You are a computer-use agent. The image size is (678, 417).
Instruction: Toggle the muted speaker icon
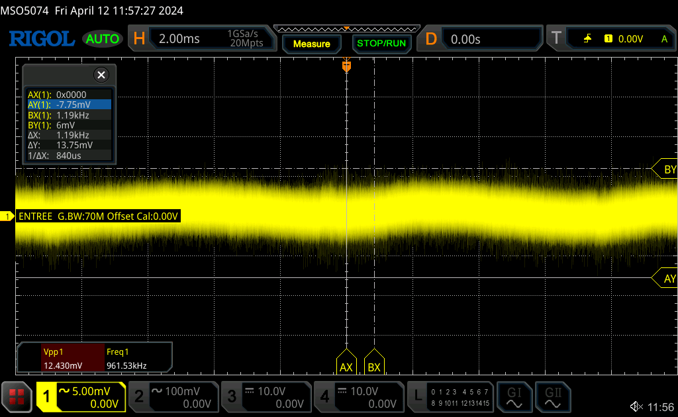[636, 406]
